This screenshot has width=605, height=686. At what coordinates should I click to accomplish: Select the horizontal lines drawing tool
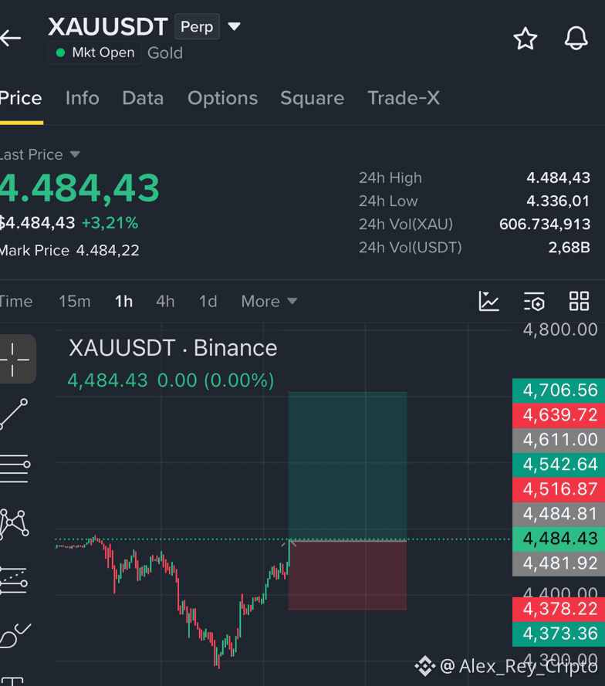[x=15, y=468]
